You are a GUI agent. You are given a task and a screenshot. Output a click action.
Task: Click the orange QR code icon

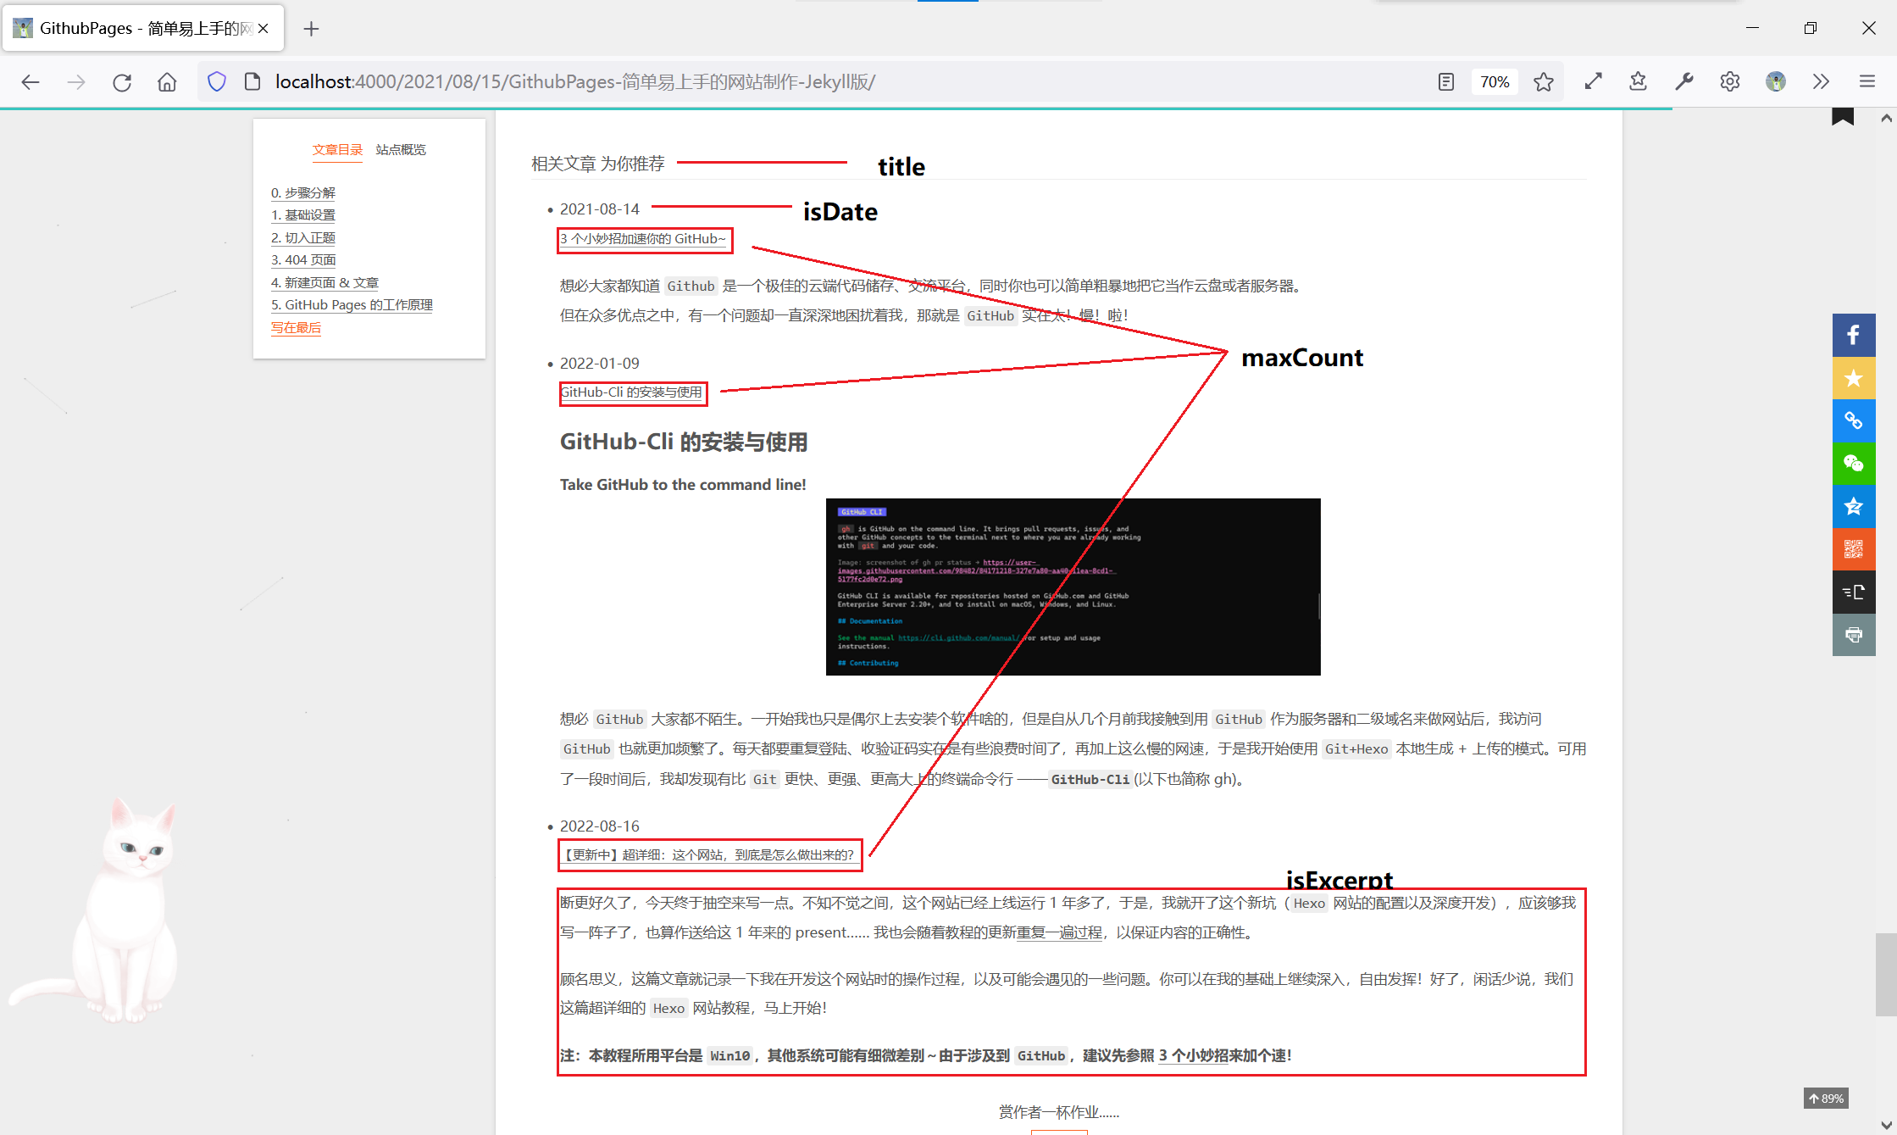[1853, 549]
